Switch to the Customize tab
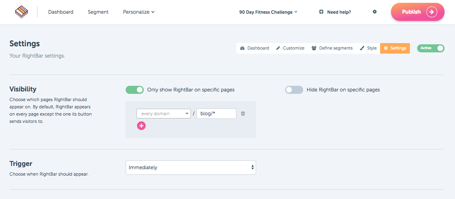455x199 pixels. 290,48
